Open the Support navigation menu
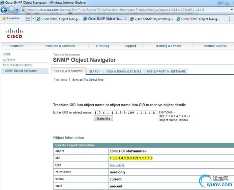 pos(130,46)
